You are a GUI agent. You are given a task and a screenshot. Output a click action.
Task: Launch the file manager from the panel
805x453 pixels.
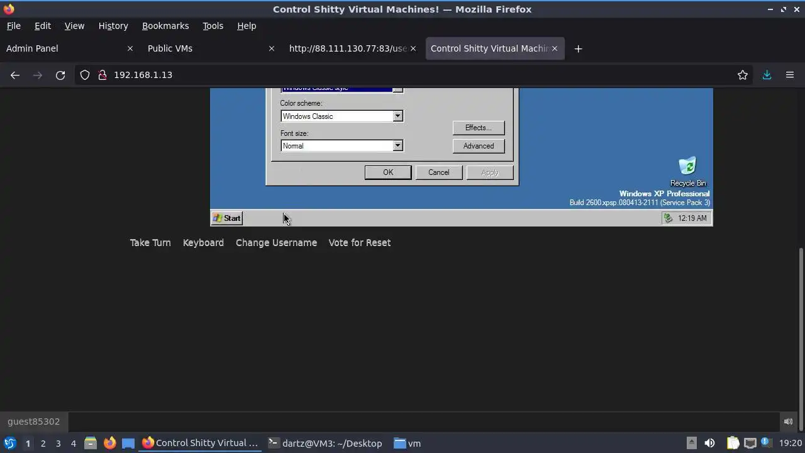click(91, 443)
